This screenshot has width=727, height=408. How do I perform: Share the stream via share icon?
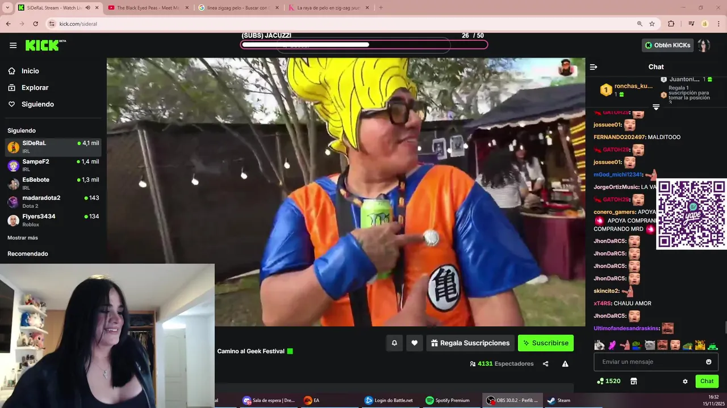pos(545,364)
